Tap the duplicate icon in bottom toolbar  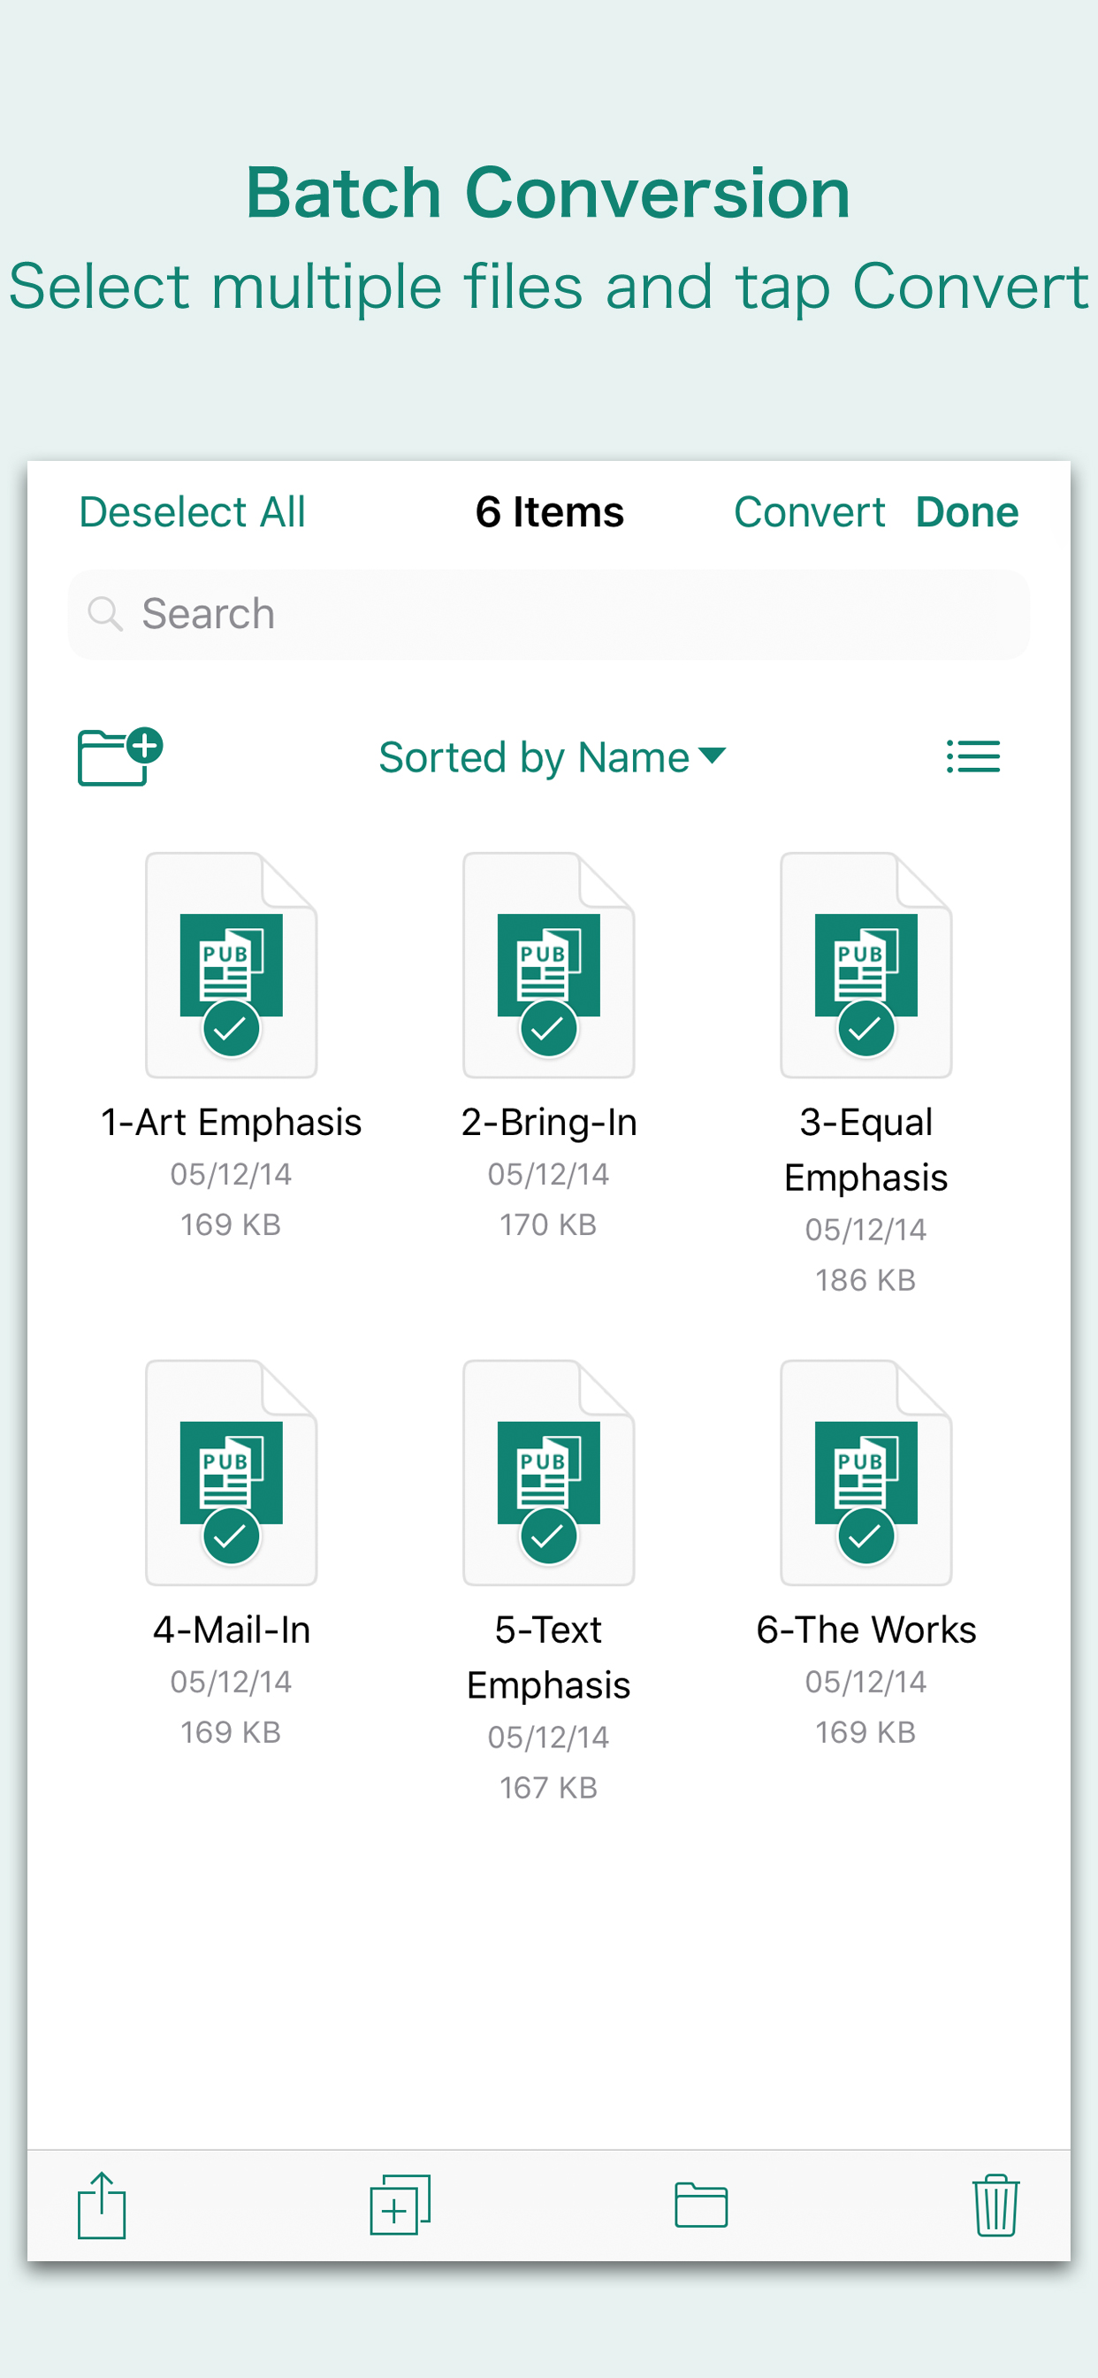(x=400, y=2205)
